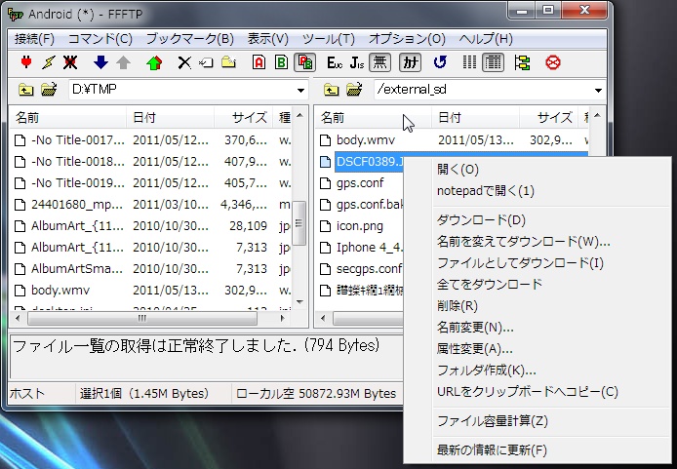This screenshot has width=677, height=469.
Task: Select remote file icon.png
Action: click(360, 225)
